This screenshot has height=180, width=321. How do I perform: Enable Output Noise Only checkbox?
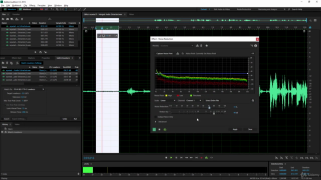pos(155,117)
